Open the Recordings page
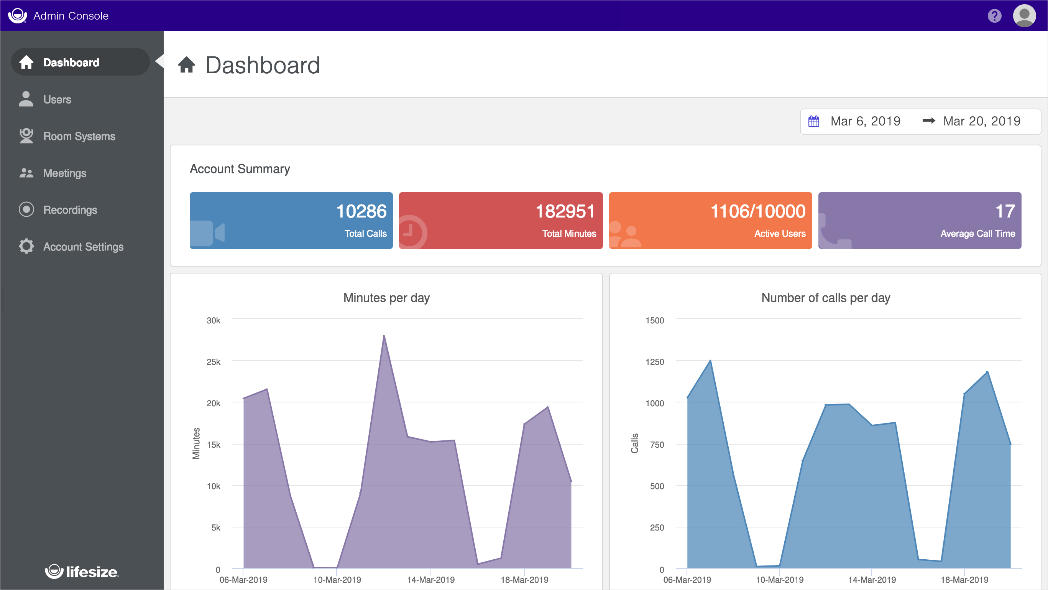Image resolution: width=1048 pixels, height=590 pixels. pyautogui.click(x=70, y=210)
